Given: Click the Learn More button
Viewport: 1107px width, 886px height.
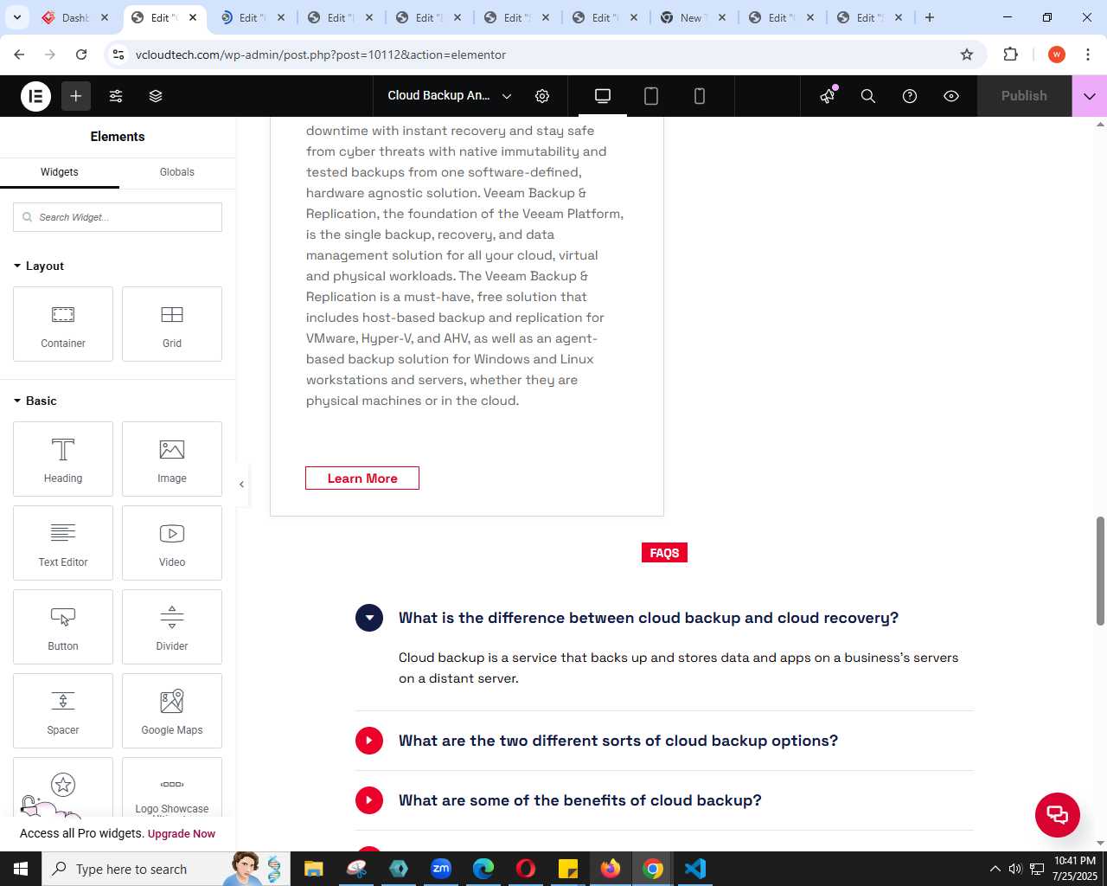Looking at the screenshot, I should click(362, 478).
